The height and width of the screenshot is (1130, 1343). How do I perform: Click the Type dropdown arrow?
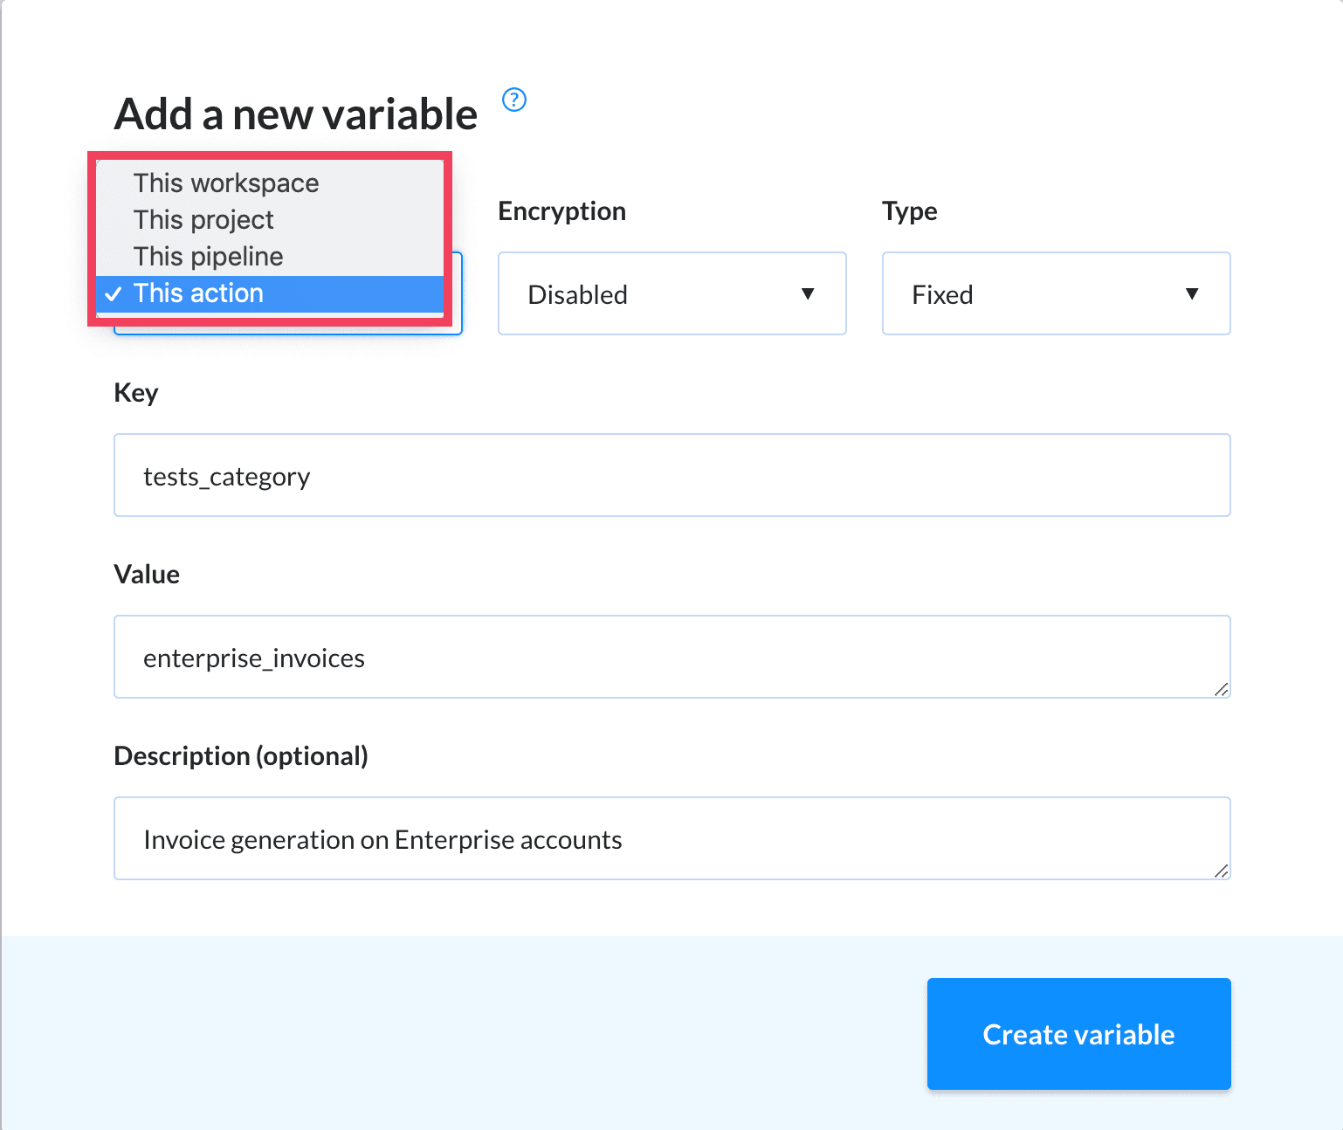[1192, 294]
